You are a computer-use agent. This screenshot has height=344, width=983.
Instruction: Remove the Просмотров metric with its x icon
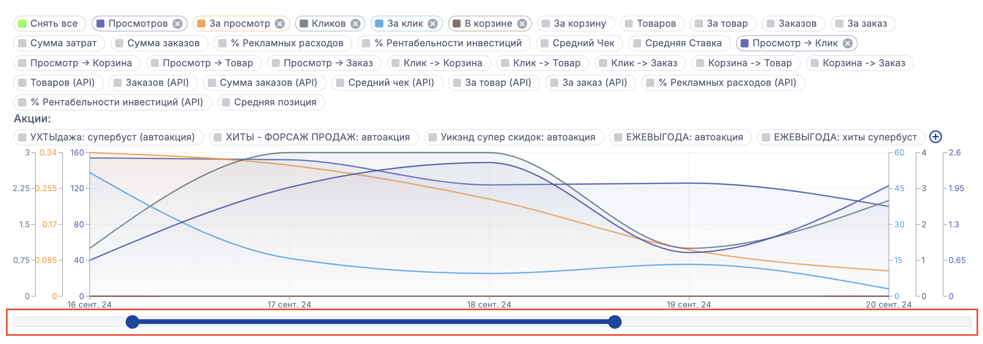178,24
